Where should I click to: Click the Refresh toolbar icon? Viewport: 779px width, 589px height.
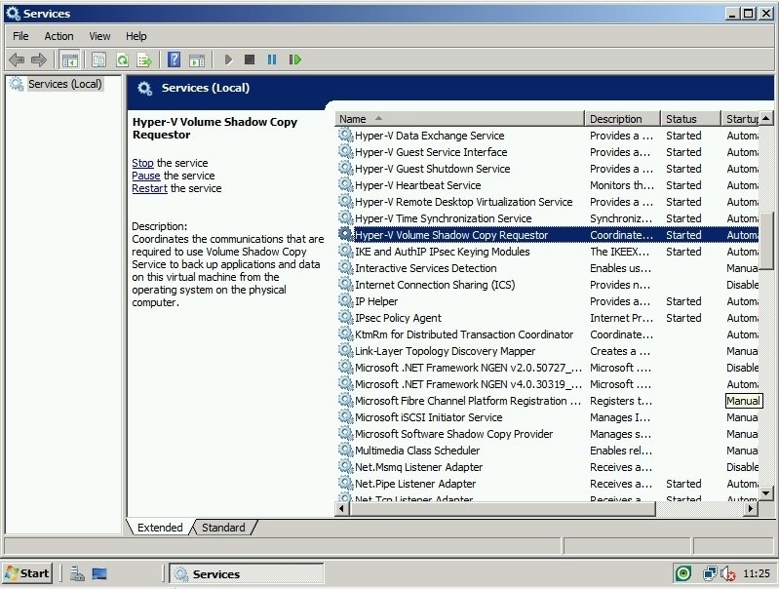click(x=122, y=59)
